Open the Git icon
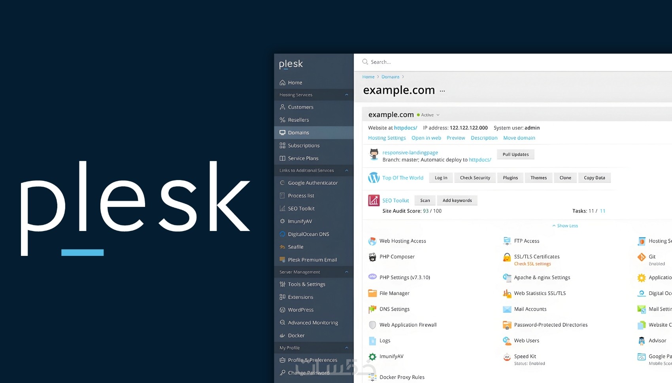The height and width of the screenshot is (383, 672). click(x=642, y=257)
